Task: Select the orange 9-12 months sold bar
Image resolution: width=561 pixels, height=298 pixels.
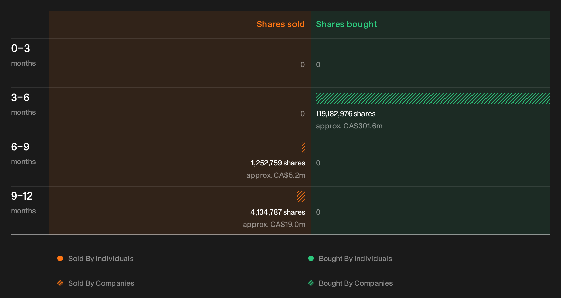Action: click(x=301, y=197)
